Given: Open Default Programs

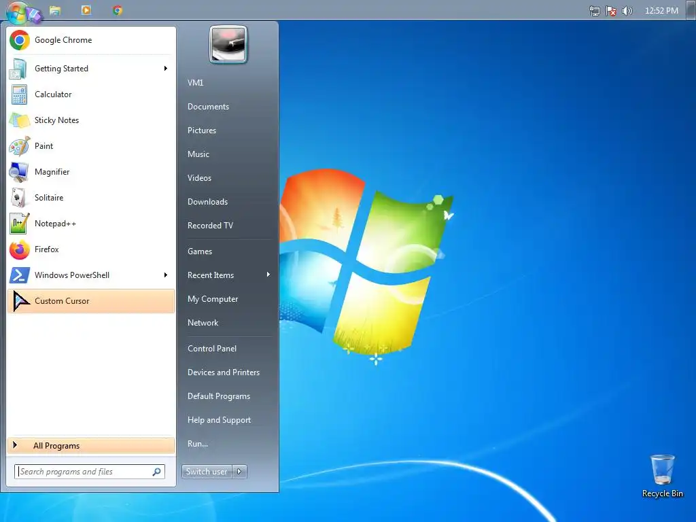Looking at the screenshot, I should click(x=218, y=396).
